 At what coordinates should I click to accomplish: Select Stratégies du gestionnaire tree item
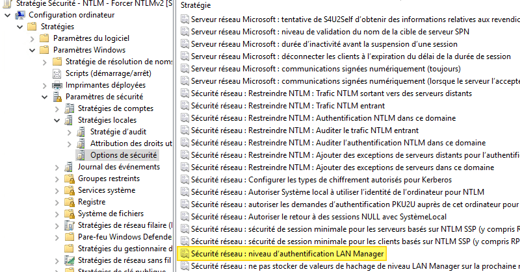125,249
